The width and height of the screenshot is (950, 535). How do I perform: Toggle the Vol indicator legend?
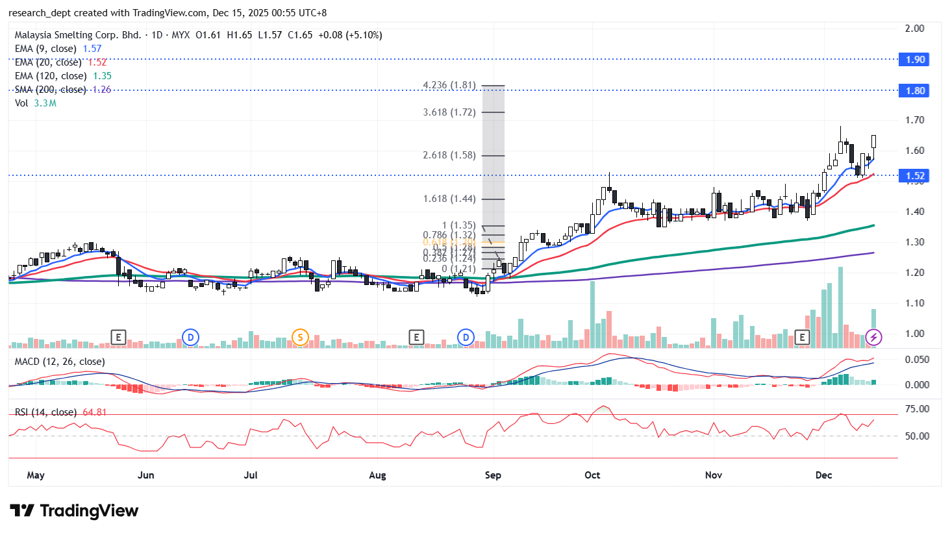click(21, 103)
